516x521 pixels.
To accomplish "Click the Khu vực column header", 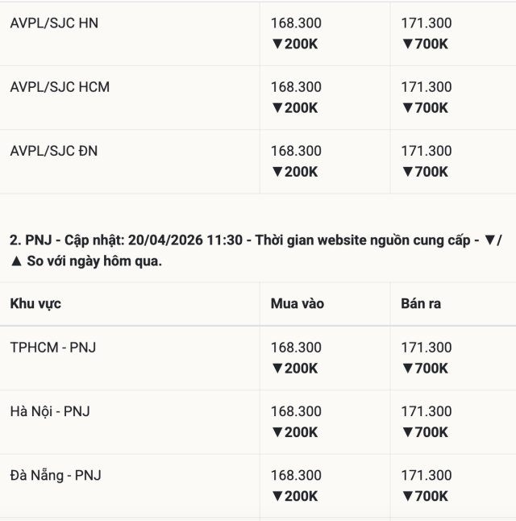I will click(35, 304).
